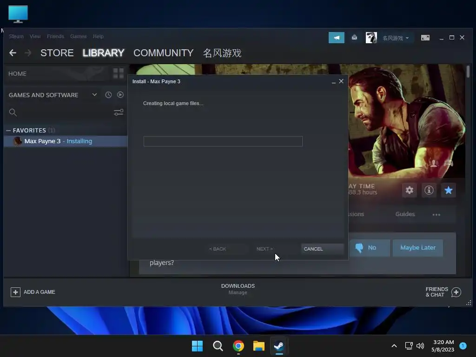Open the clock showing 3:20 AM
The width and height of the screenshot is (476, 357).
[443, 346]
